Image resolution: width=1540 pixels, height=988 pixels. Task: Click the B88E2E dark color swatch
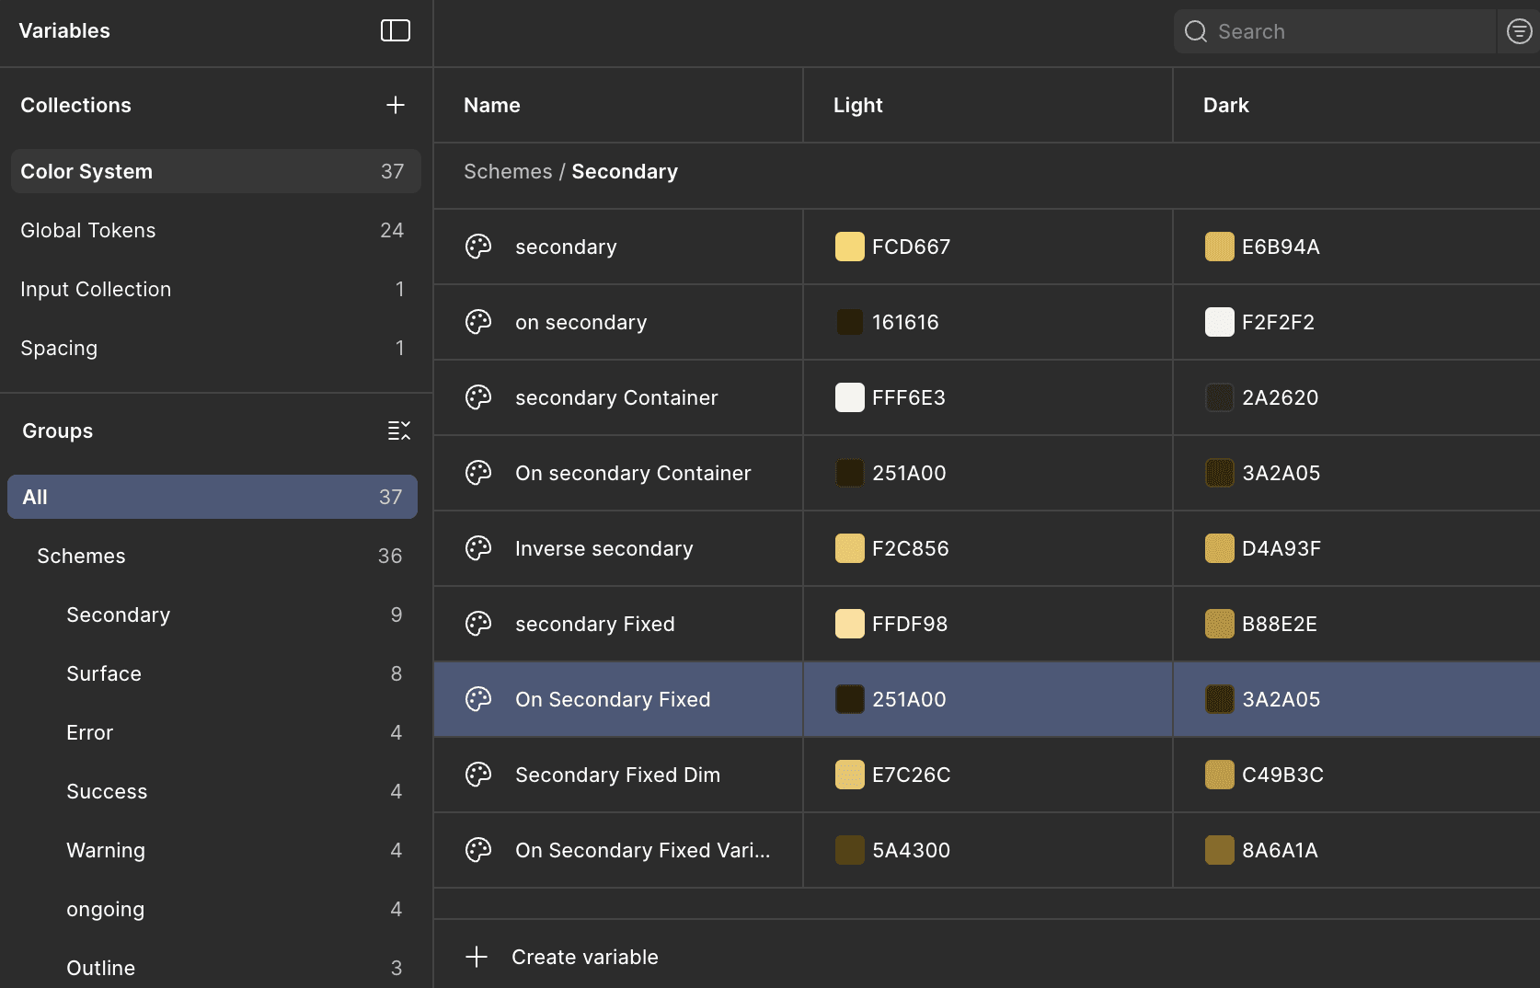click(1219, 624)
